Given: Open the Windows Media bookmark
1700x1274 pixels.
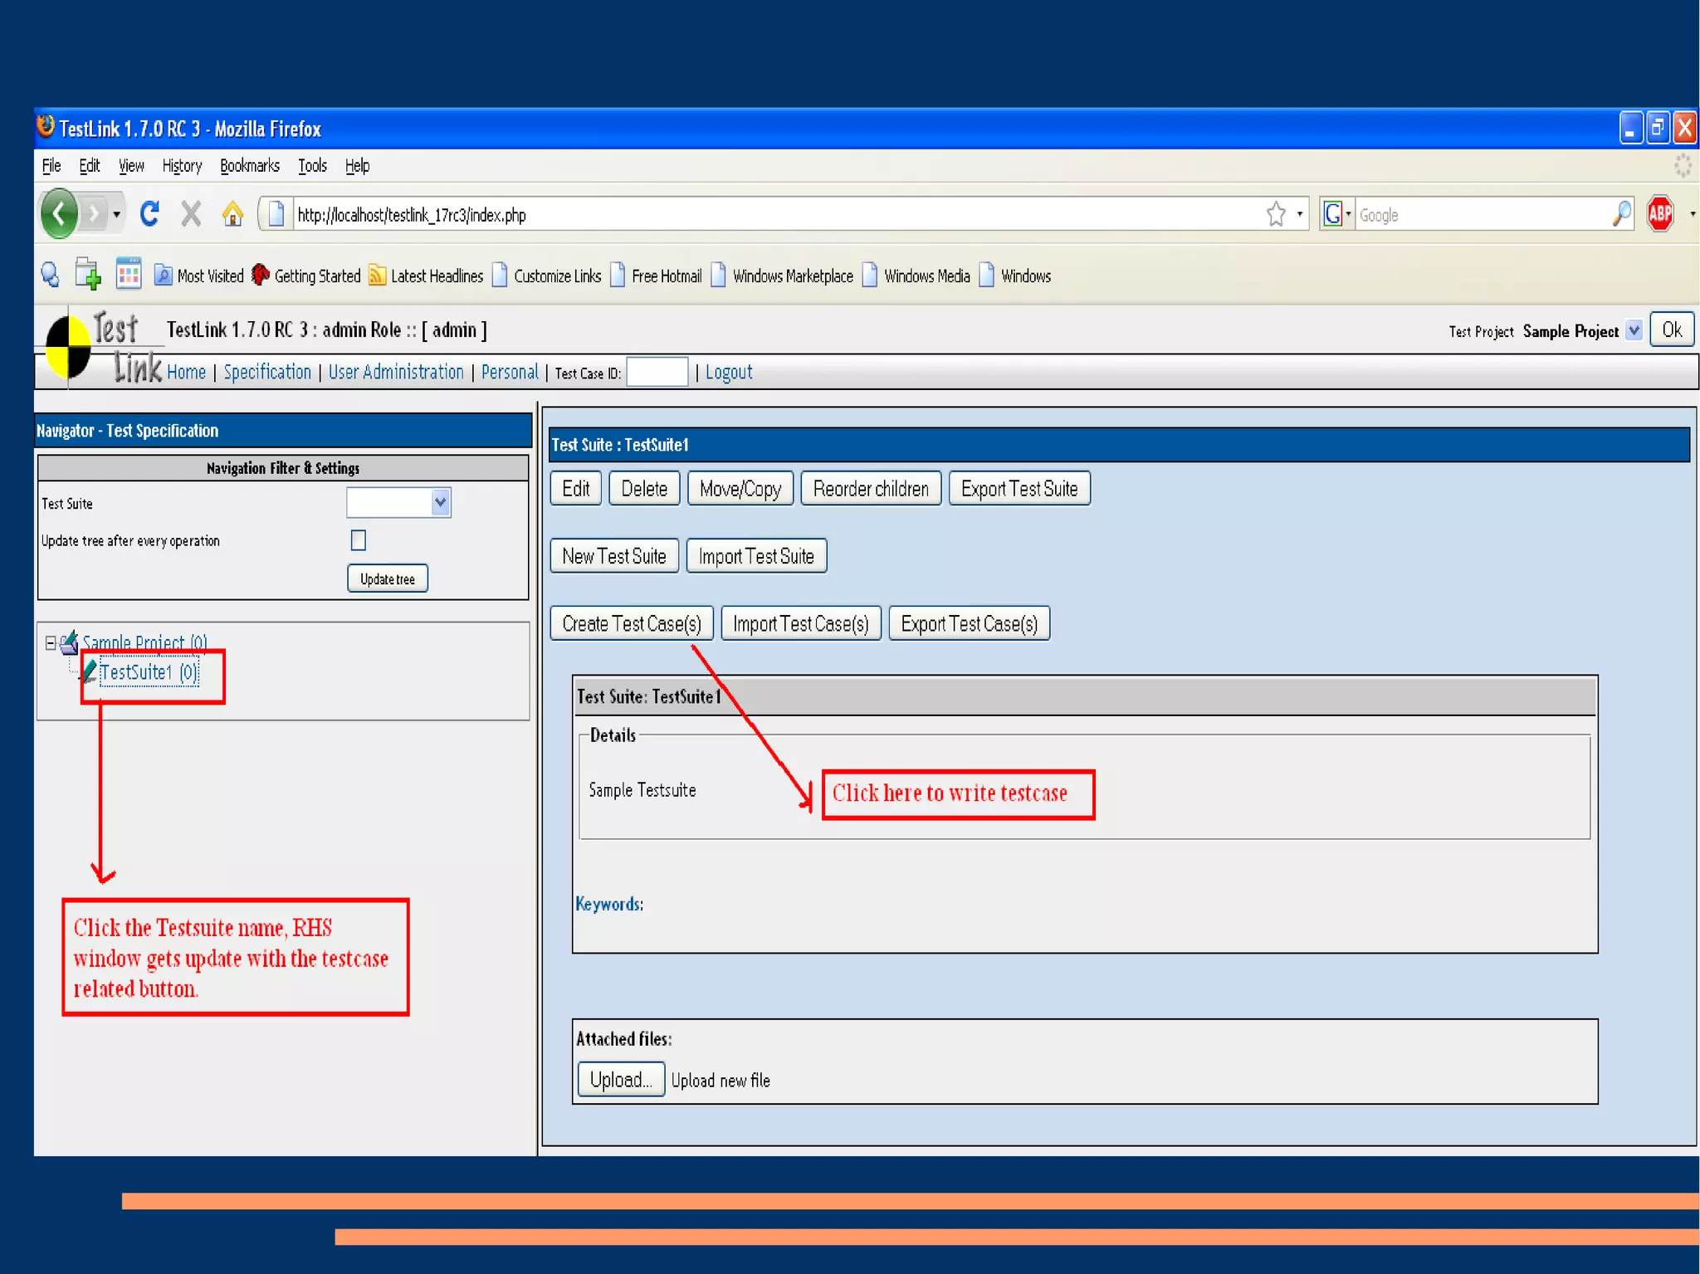Looking at the screenshot, I should click(917, 276).
